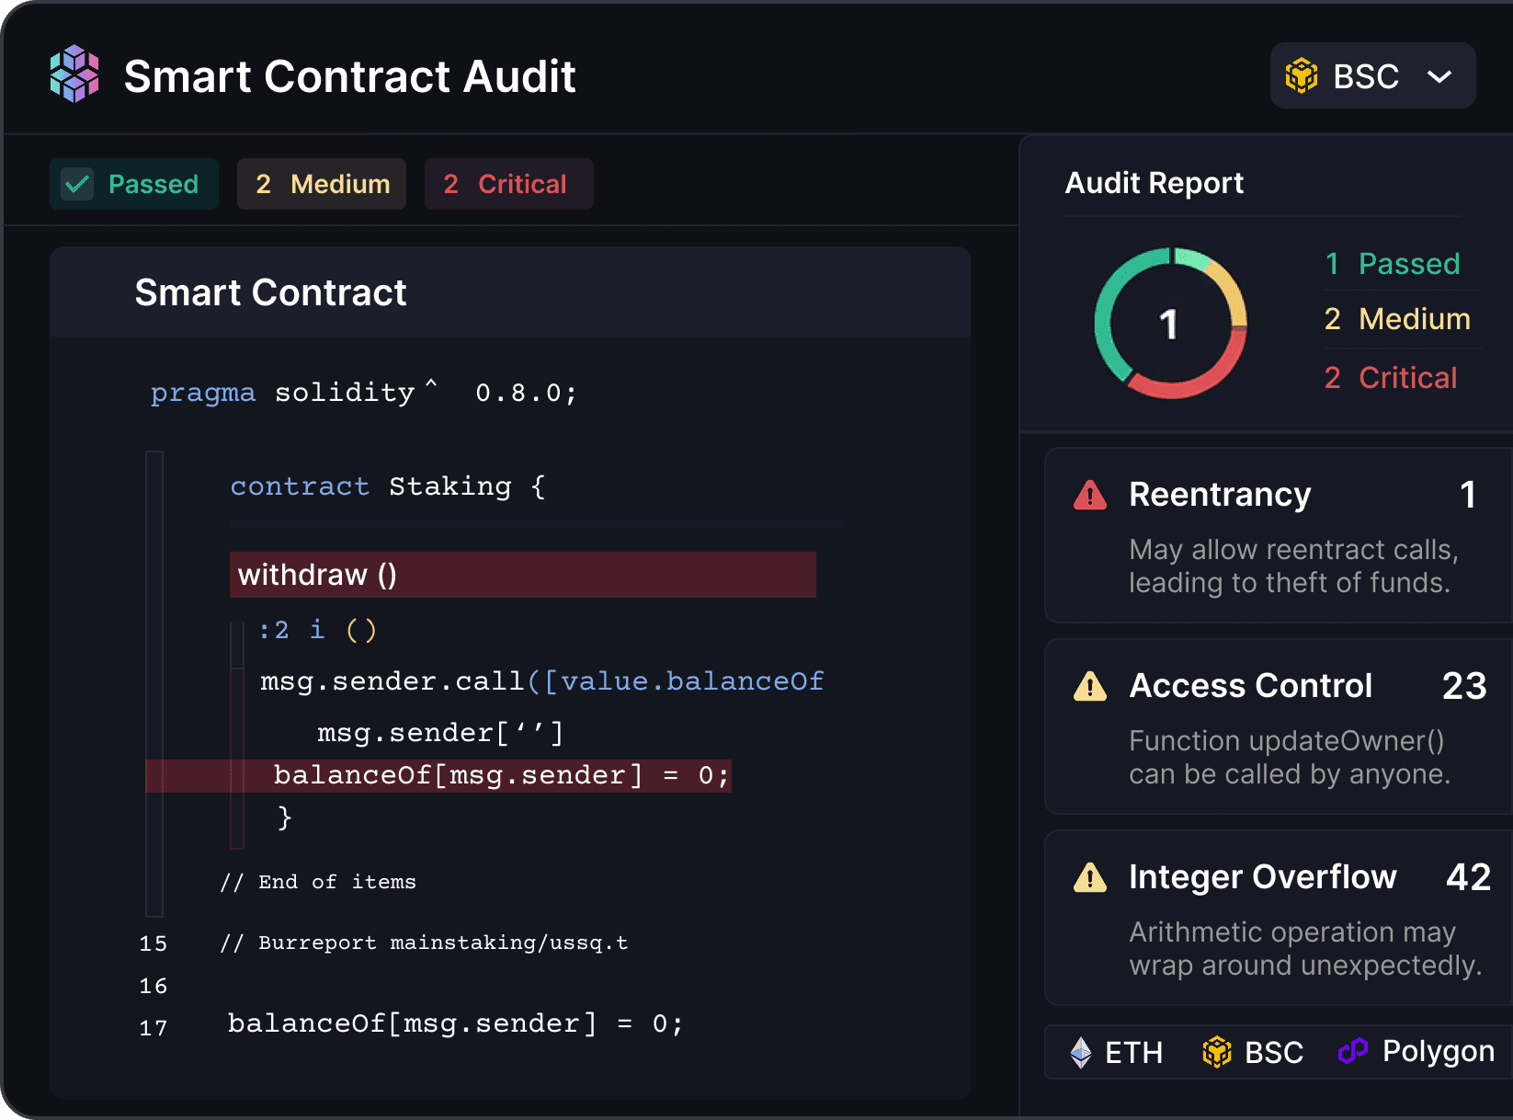This screenshot has width=1513, height=1120.
Task: Click the red Reentrancy warning icon
Action: pyautogui.click(x=1089, y=495)
